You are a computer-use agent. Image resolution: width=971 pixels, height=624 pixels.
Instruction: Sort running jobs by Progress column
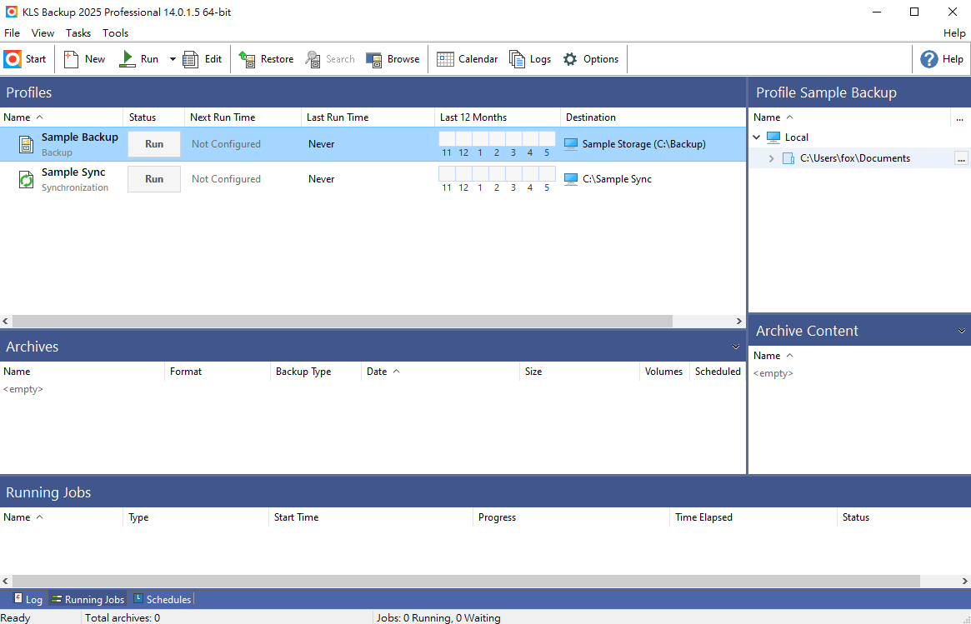[x=571, y=517]
